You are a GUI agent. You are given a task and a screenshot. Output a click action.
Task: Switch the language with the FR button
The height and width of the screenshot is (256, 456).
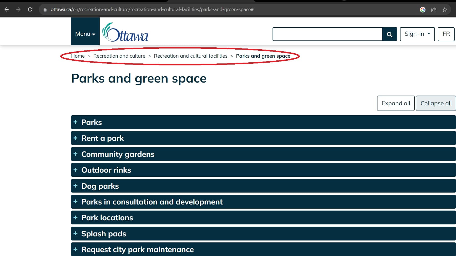(446, 34)
